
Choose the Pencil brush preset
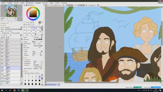pyautogui.click(x=25, y=28)
